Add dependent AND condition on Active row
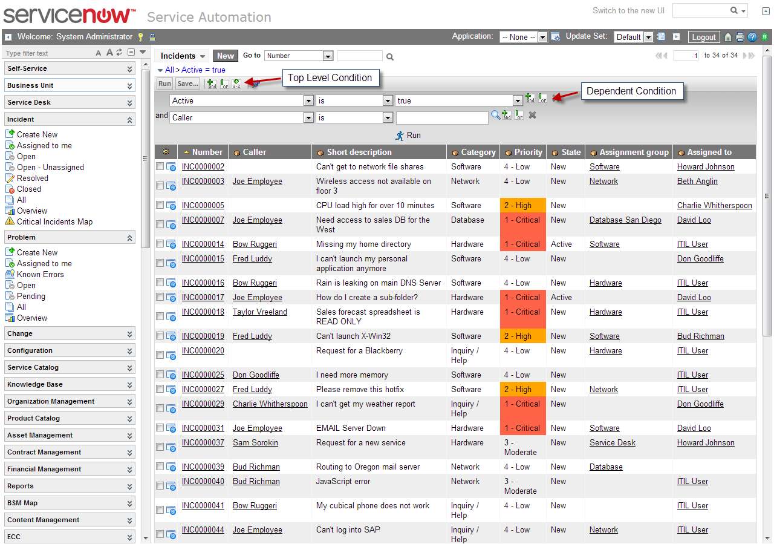Viewport: 774px width, 544px height. tap(530, 98)
